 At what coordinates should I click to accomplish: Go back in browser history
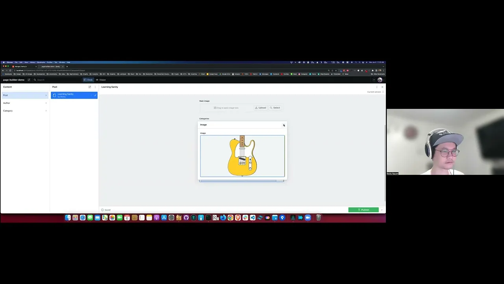pyautogui.click(x=3, y=71)
